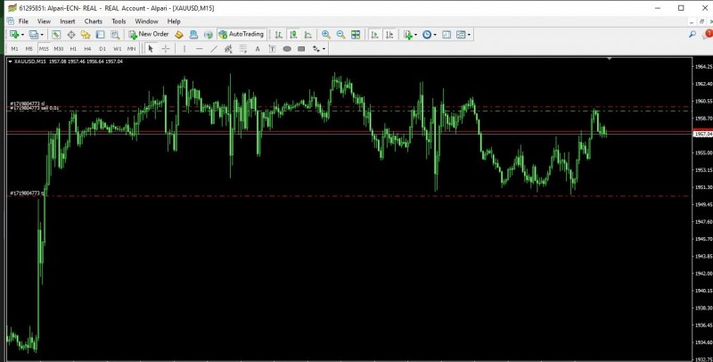The height and width of the screenshot is (362, 713).
Task: Show the Navigator panel star-folder icon
Action: click(x=86, y=35)
